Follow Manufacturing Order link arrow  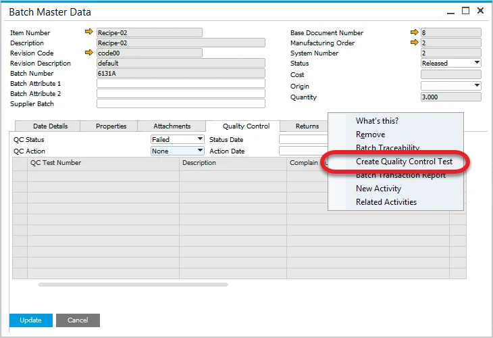point(415,42)
